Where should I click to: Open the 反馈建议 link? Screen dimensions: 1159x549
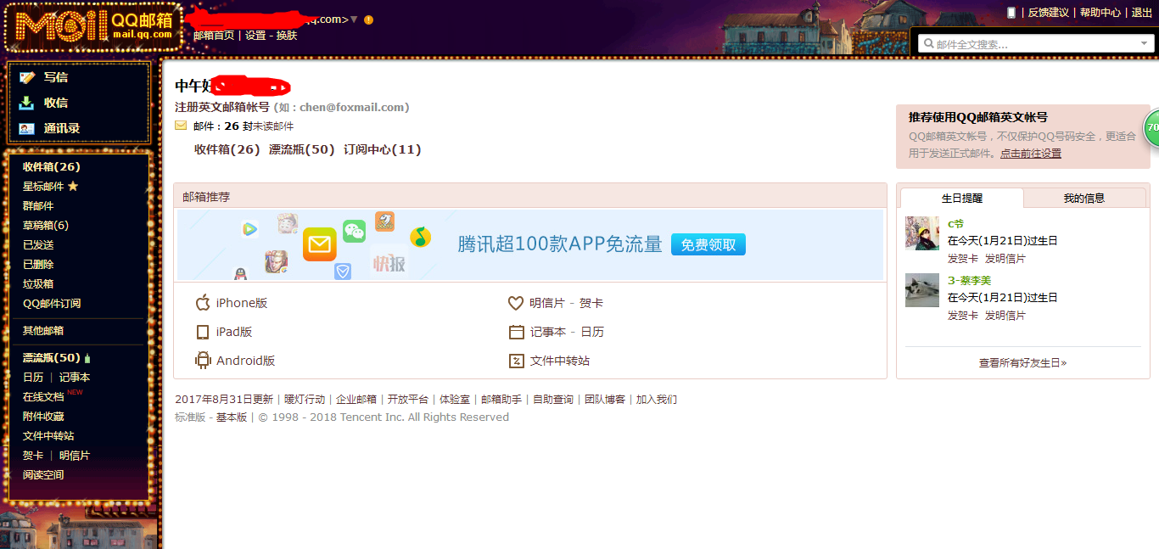tap(1049, 13)
